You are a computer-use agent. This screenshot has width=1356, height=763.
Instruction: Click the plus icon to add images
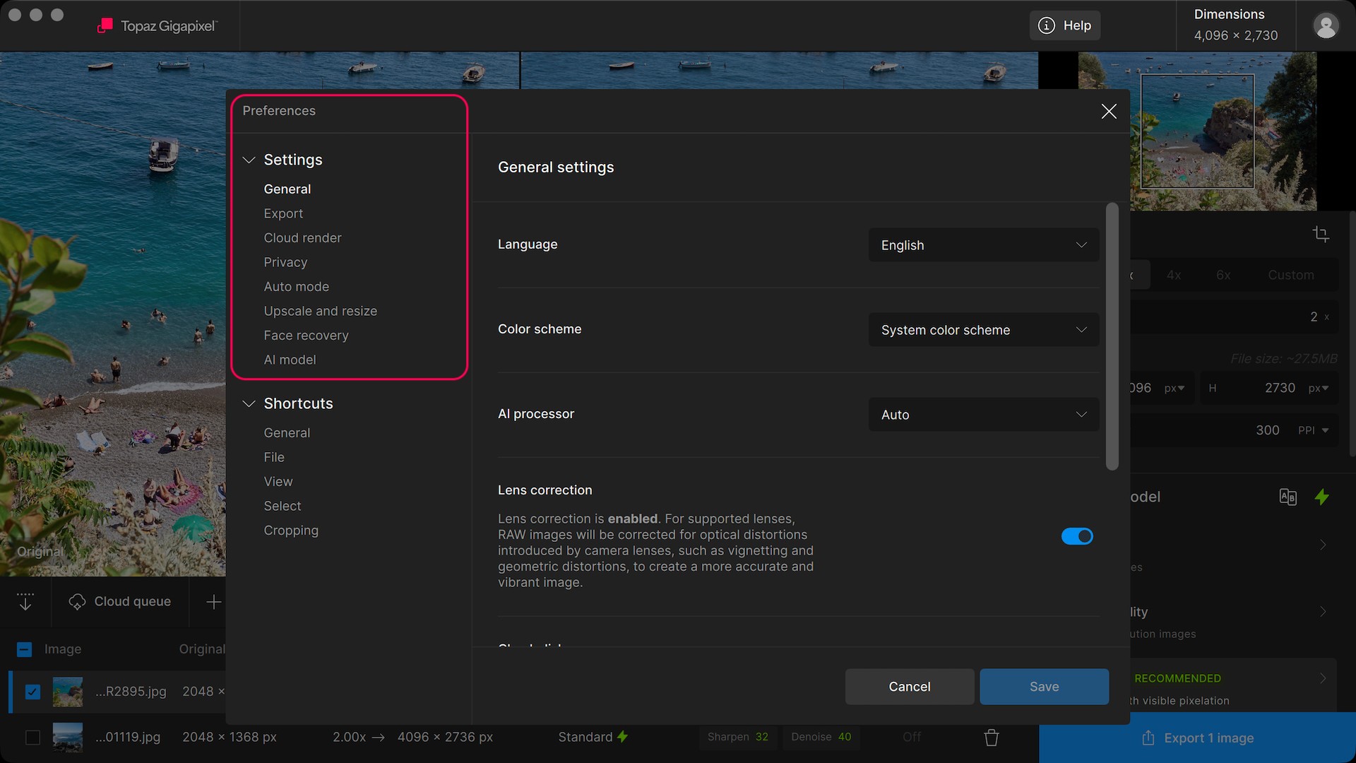[213, 602]
